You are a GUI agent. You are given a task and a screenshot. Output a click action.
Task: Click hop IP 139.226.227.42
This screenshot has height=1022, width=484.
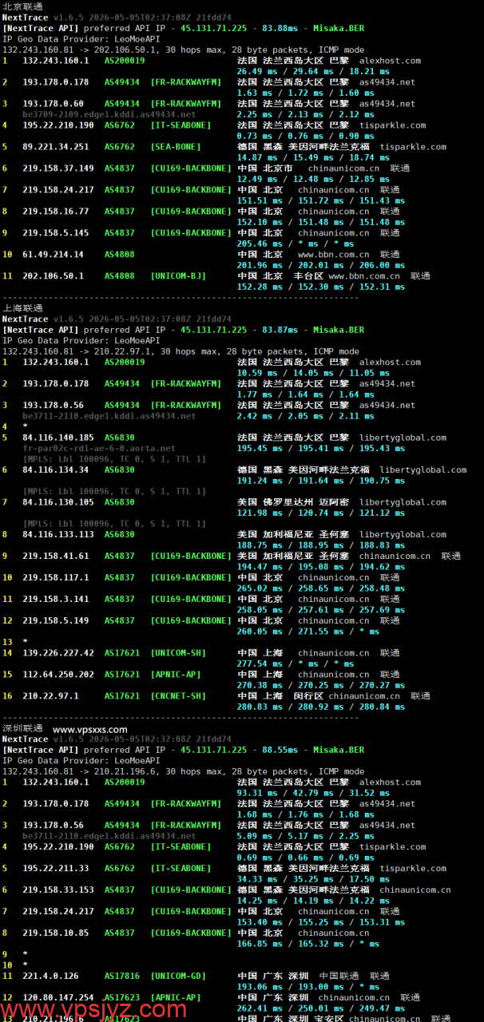click(58, 653)
